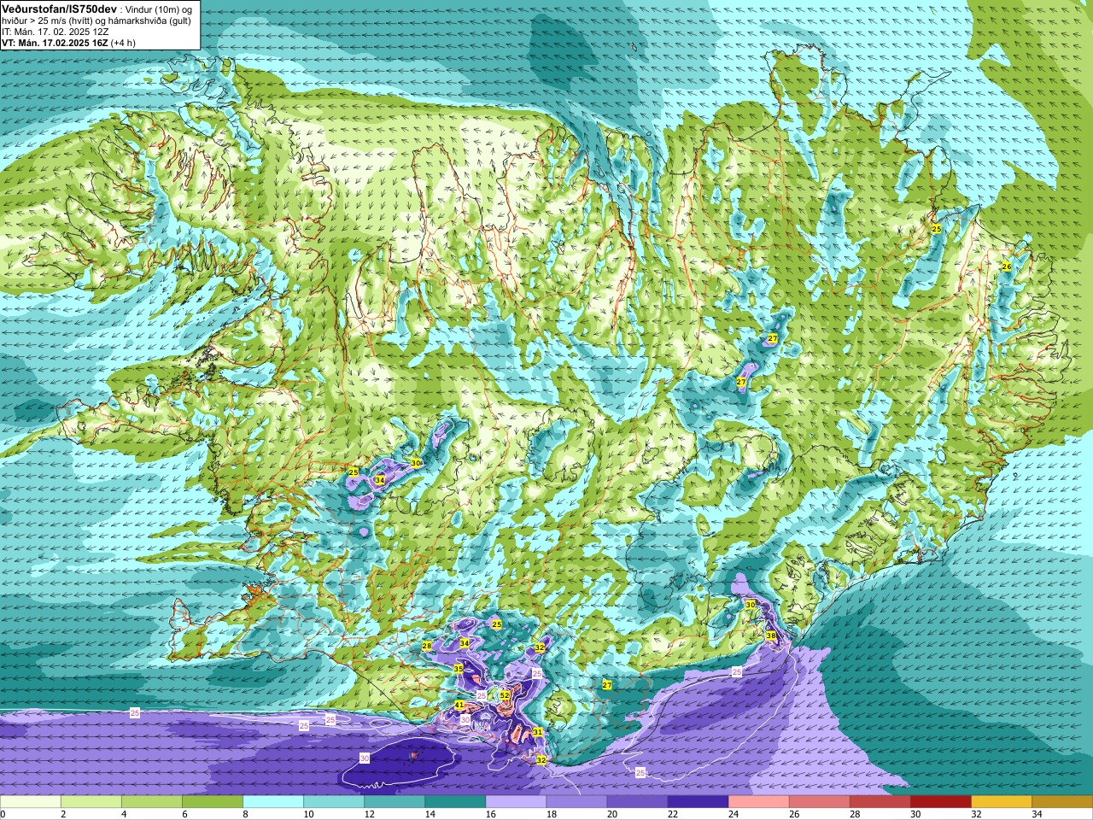1093x820 pixels.
Task: Click the legend scale number "8"
Action: click(x=245, y=814)
